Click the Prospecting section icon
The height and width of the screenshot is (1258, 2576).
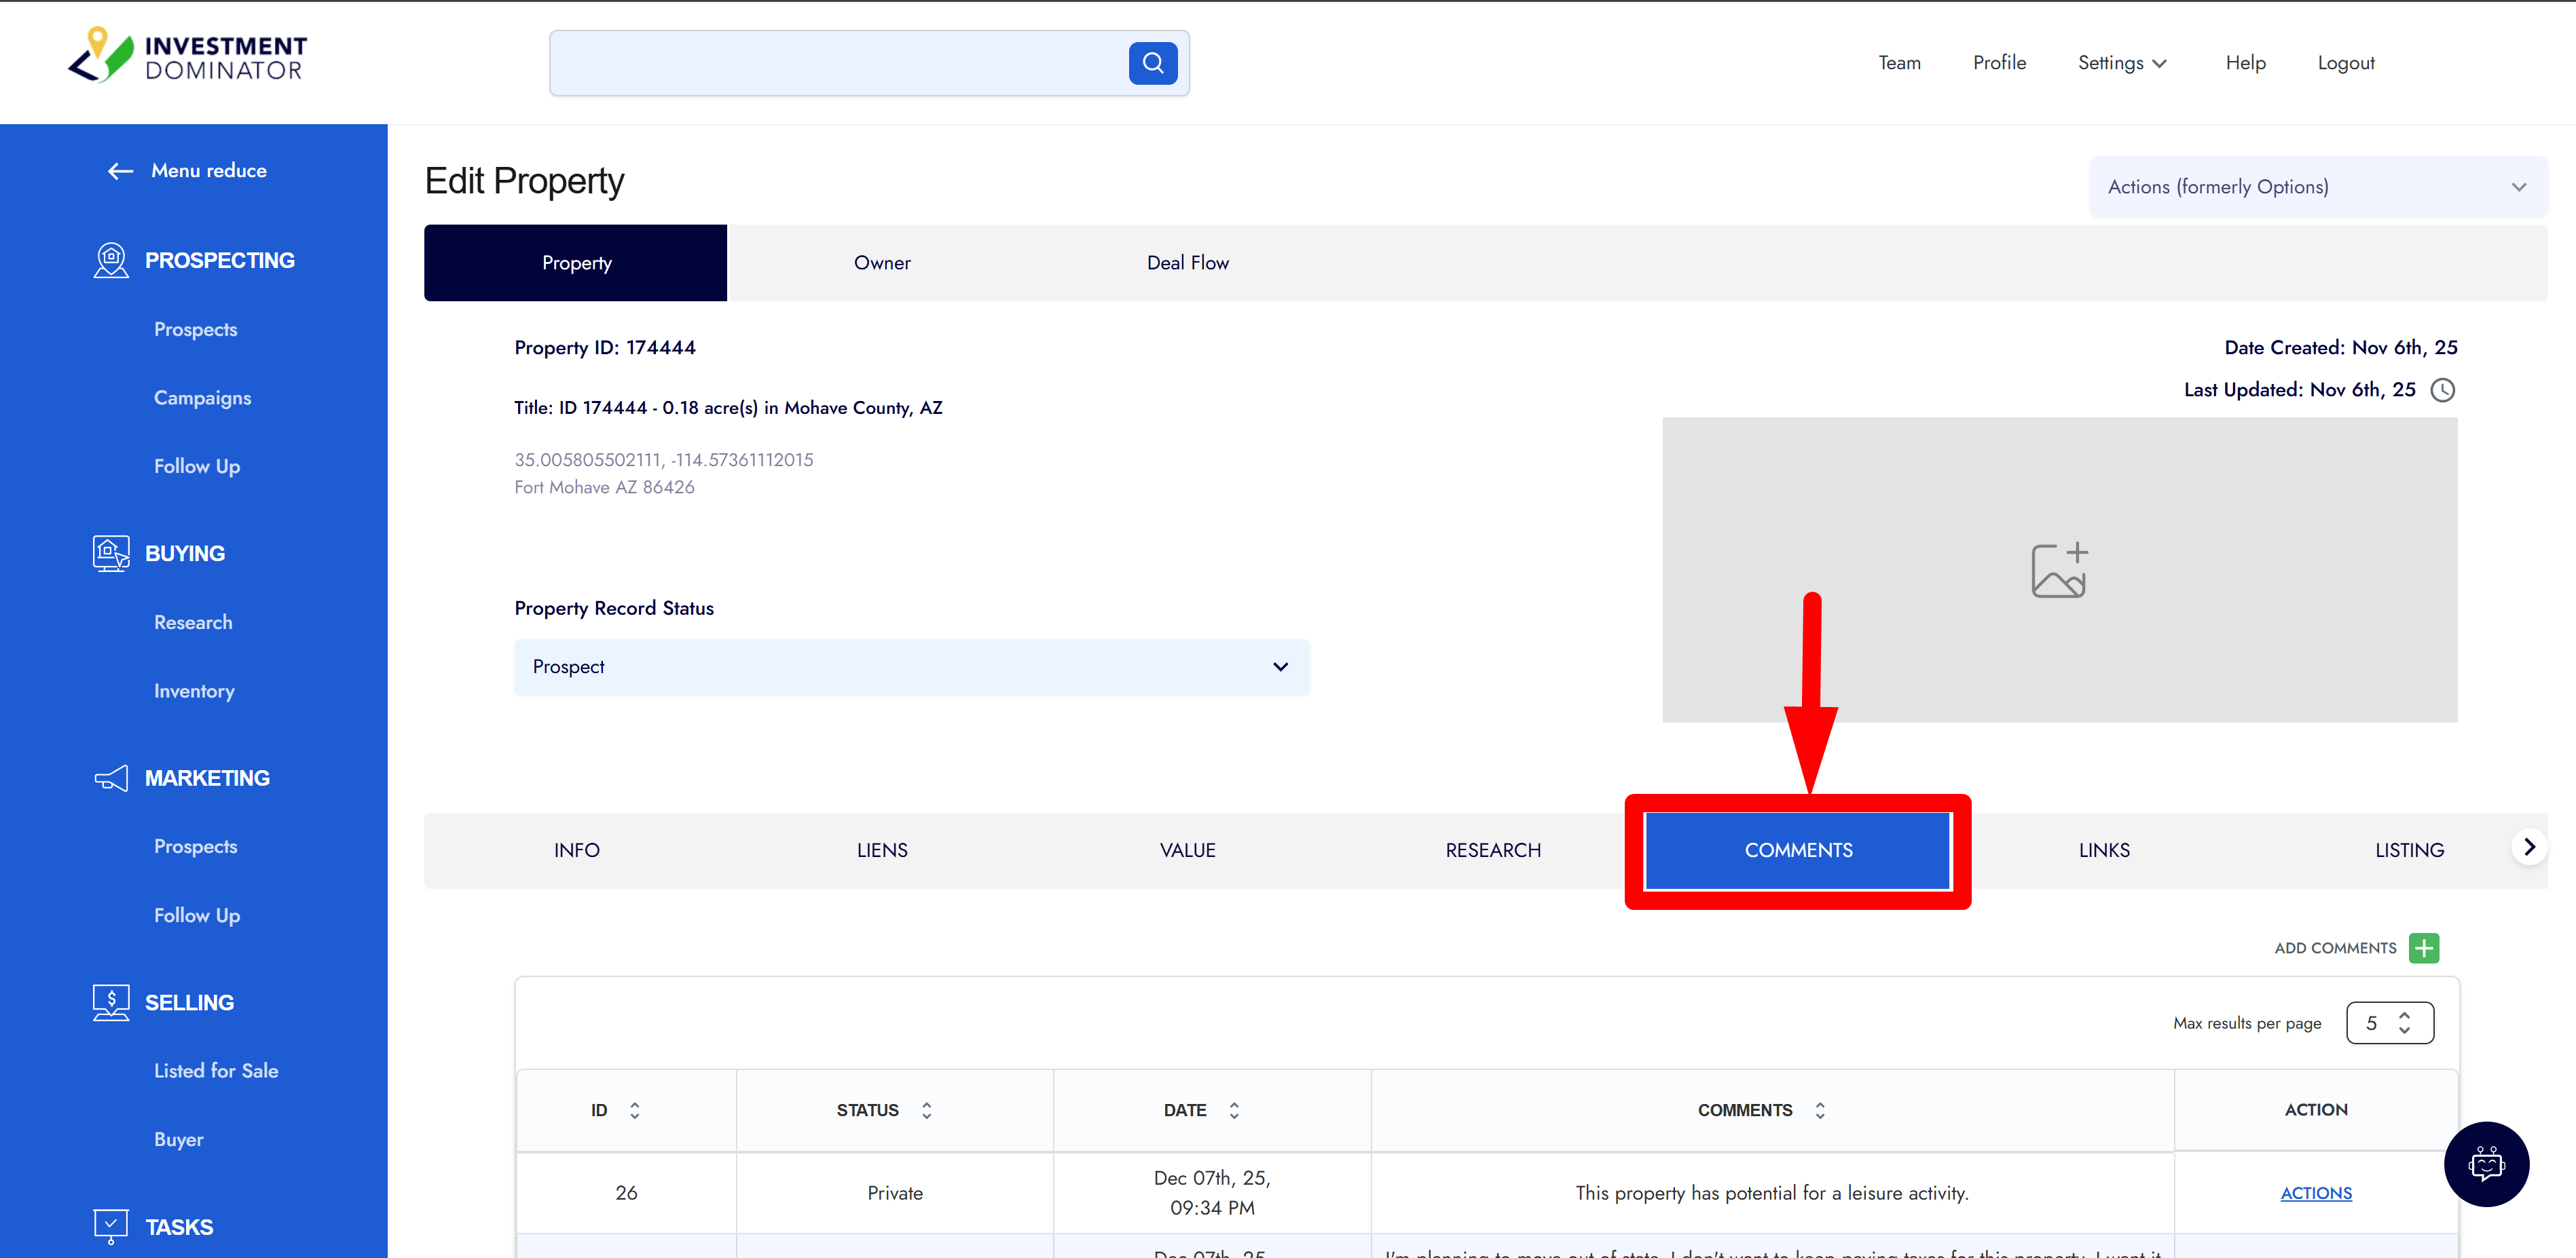point(111,260)
